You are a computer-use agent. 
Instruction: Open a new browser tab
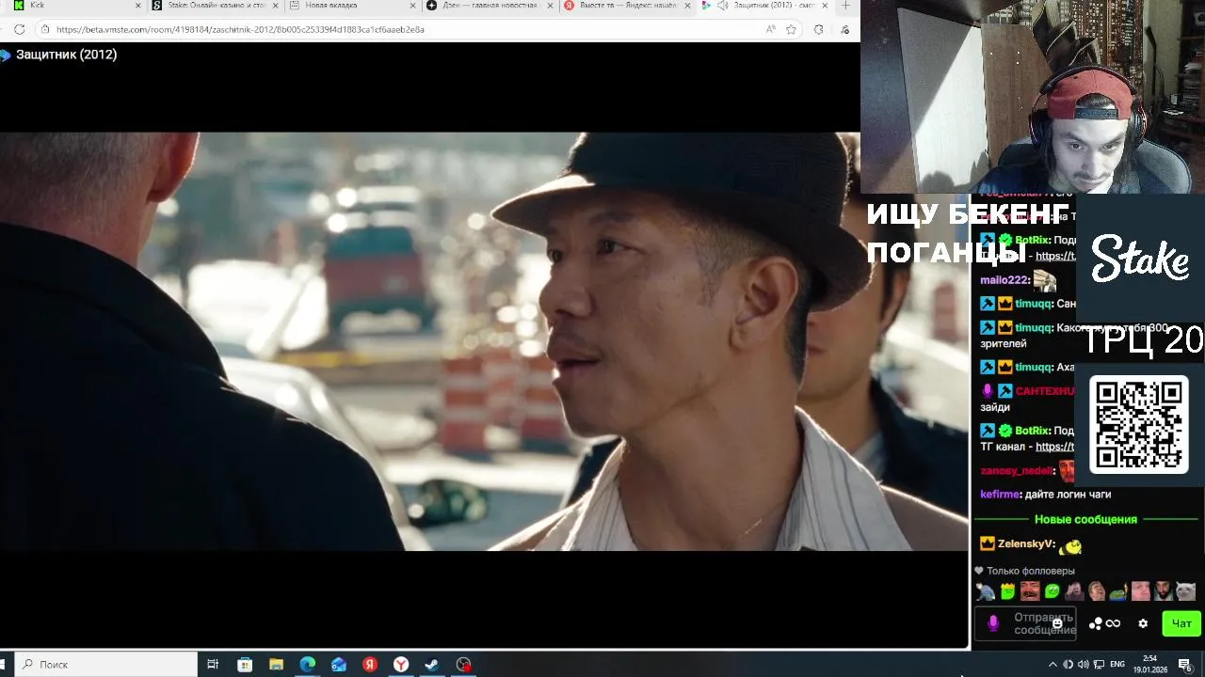[845, 6]
